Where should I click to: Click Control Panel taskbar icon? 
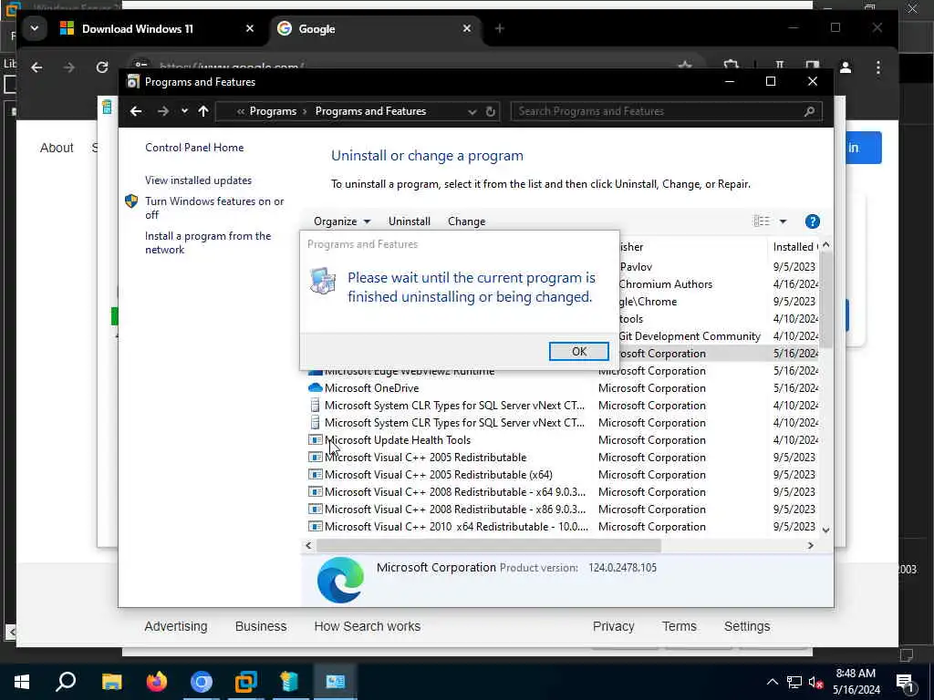click(x=336, y=682)
